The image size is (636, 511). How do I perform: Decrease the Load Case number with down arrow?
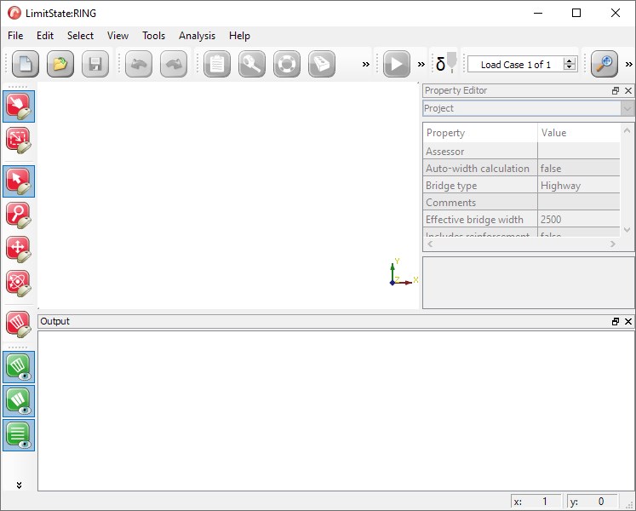(x=570, y=67)
